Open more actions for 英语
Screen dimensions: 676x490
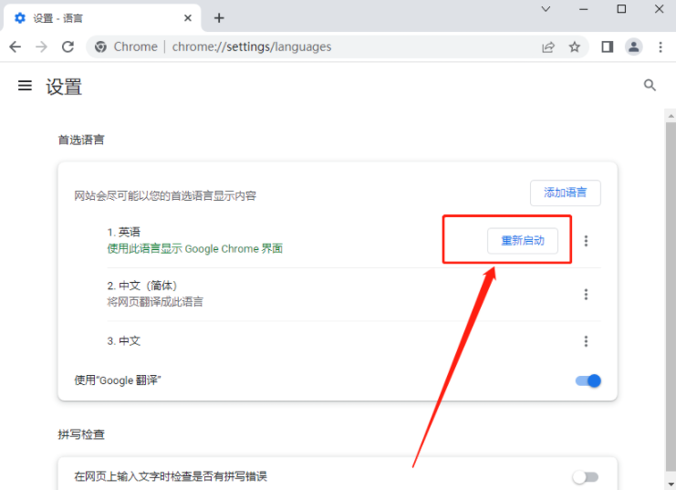[586, 241]
